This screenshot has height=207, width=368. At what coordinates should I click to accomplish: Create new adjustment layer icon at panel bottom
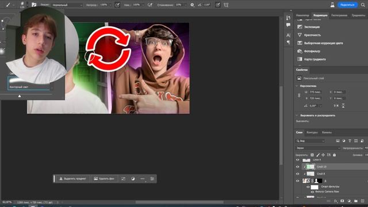point(349,201)
